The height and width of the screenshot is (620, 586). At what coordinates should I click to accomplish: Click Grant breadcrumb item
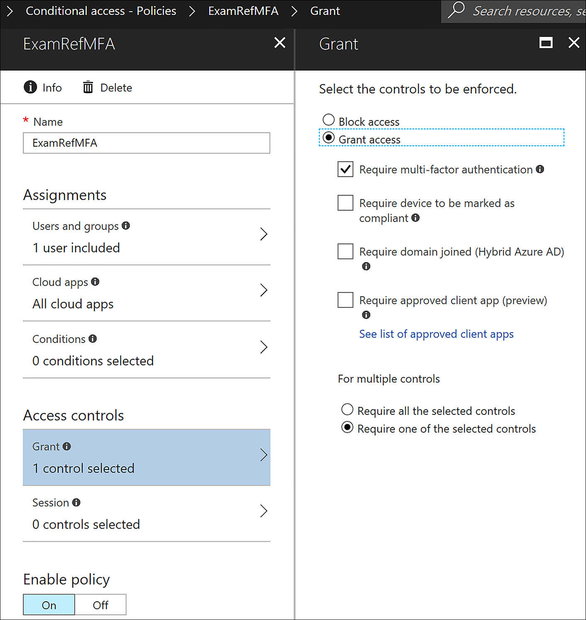click(325, 11)
